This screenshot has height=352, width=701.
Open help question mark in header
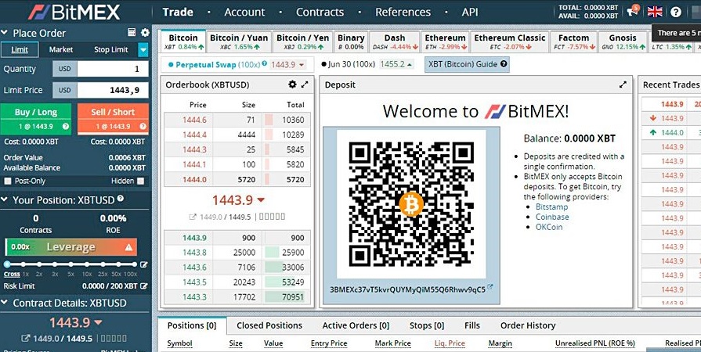tap(676, 12)
